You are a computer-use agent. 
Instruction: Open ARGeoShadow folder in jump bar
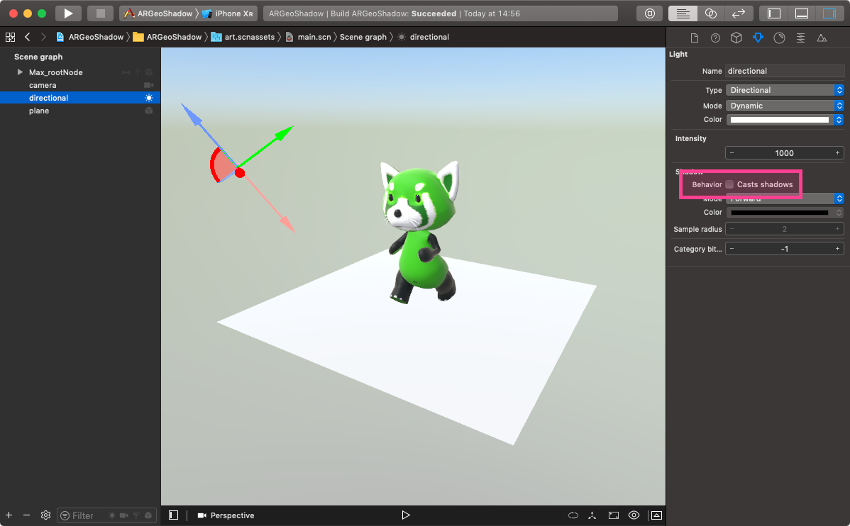[x=167, y=37]
